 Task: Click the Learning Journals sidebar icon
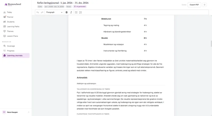click(x=5, y=55)
